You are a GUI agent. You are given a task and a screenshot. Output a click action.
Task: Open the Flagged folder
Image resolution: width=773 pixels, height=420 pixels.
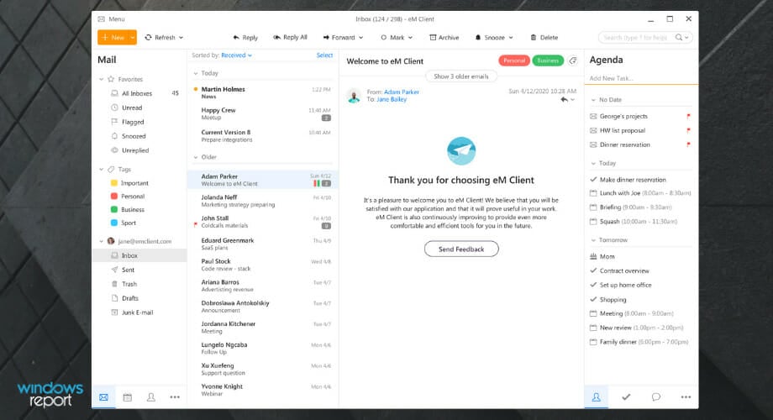pos(133,122)
